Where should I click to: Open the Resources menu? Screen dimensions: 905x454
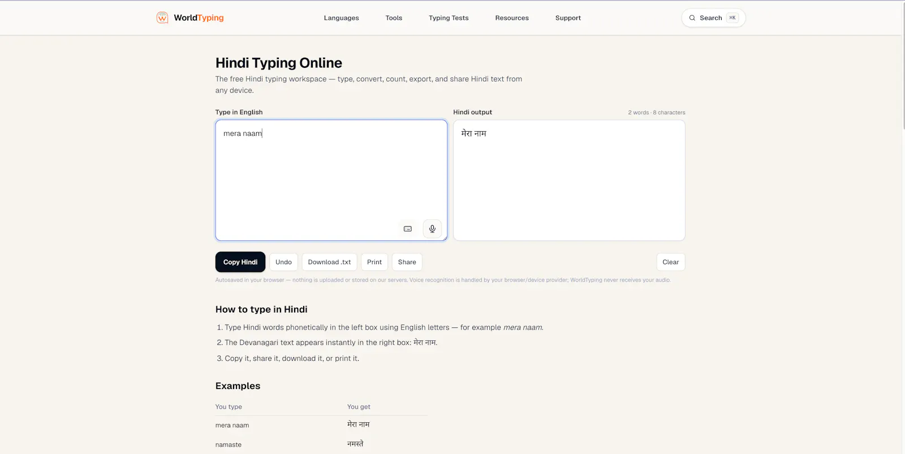click(x=512, y=18)
